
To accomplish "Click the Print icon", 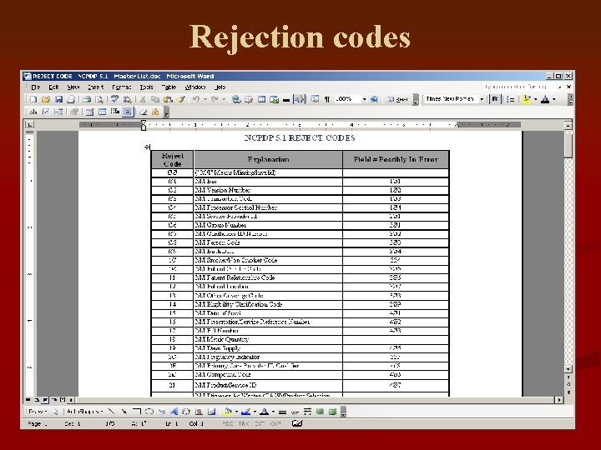I will [x=87, y=99].
